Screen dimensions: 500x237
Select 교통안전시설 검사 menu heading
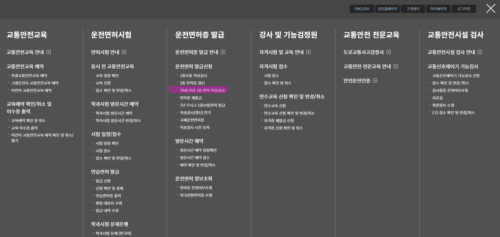[456, 35]
